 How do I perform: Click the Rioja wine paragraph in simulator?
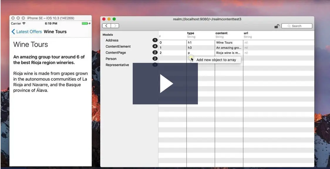tap(50, 82)
